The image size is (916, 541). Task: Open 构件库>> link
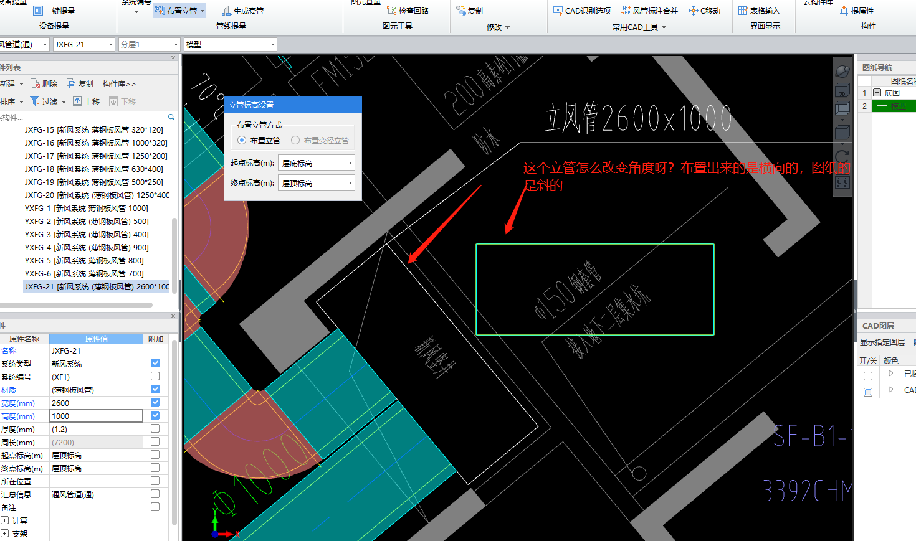[118, 83]
